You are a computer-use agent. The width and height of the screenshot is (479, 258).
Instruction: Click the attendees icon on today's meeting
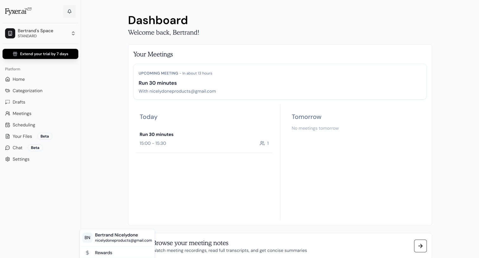coord(262,143)
